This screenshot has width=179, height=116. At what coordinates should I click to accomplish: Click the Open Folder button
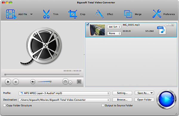coord(144,100)
